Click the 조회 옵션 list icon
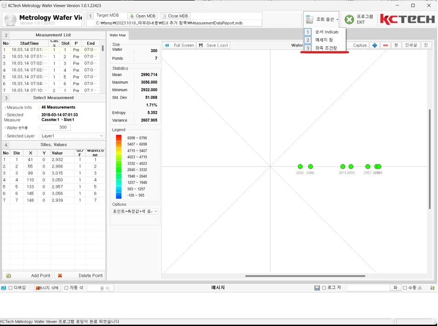 point(309,19)
